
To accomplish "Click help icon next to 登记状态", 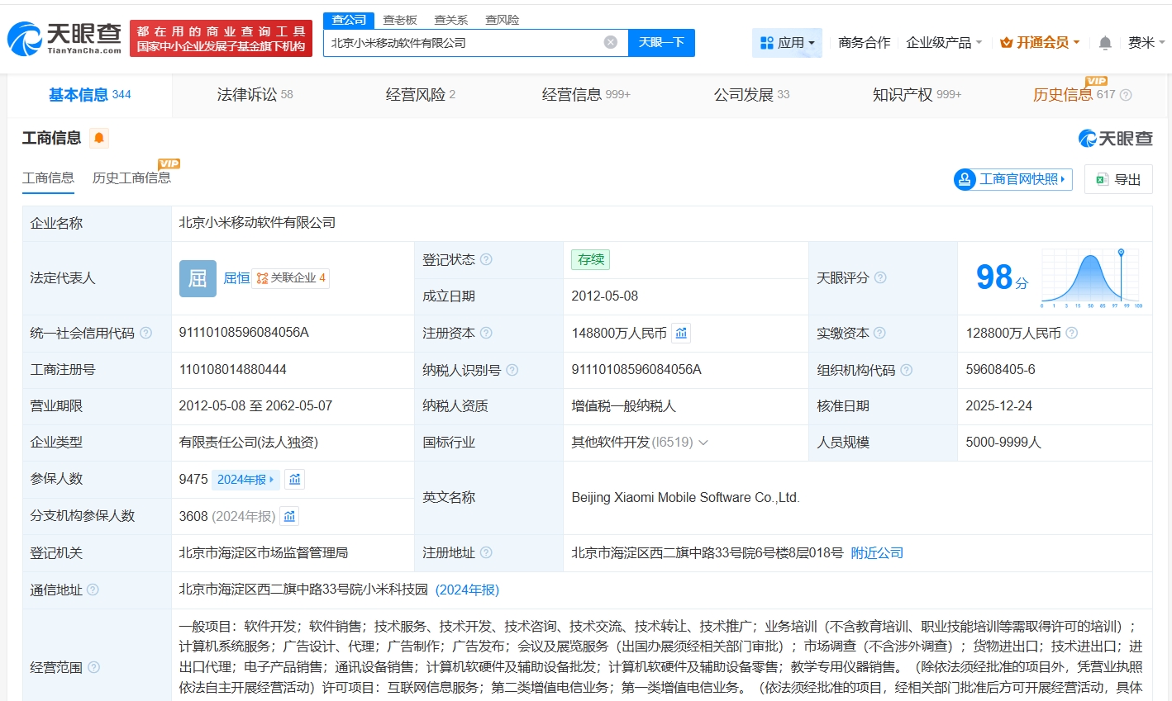I will pyautogui.click(x=486, y=259).
